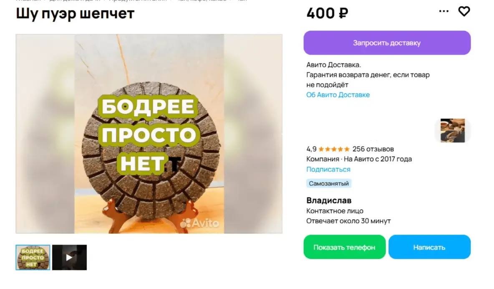Open seller profile Владислав

click(x=329, y=200)
